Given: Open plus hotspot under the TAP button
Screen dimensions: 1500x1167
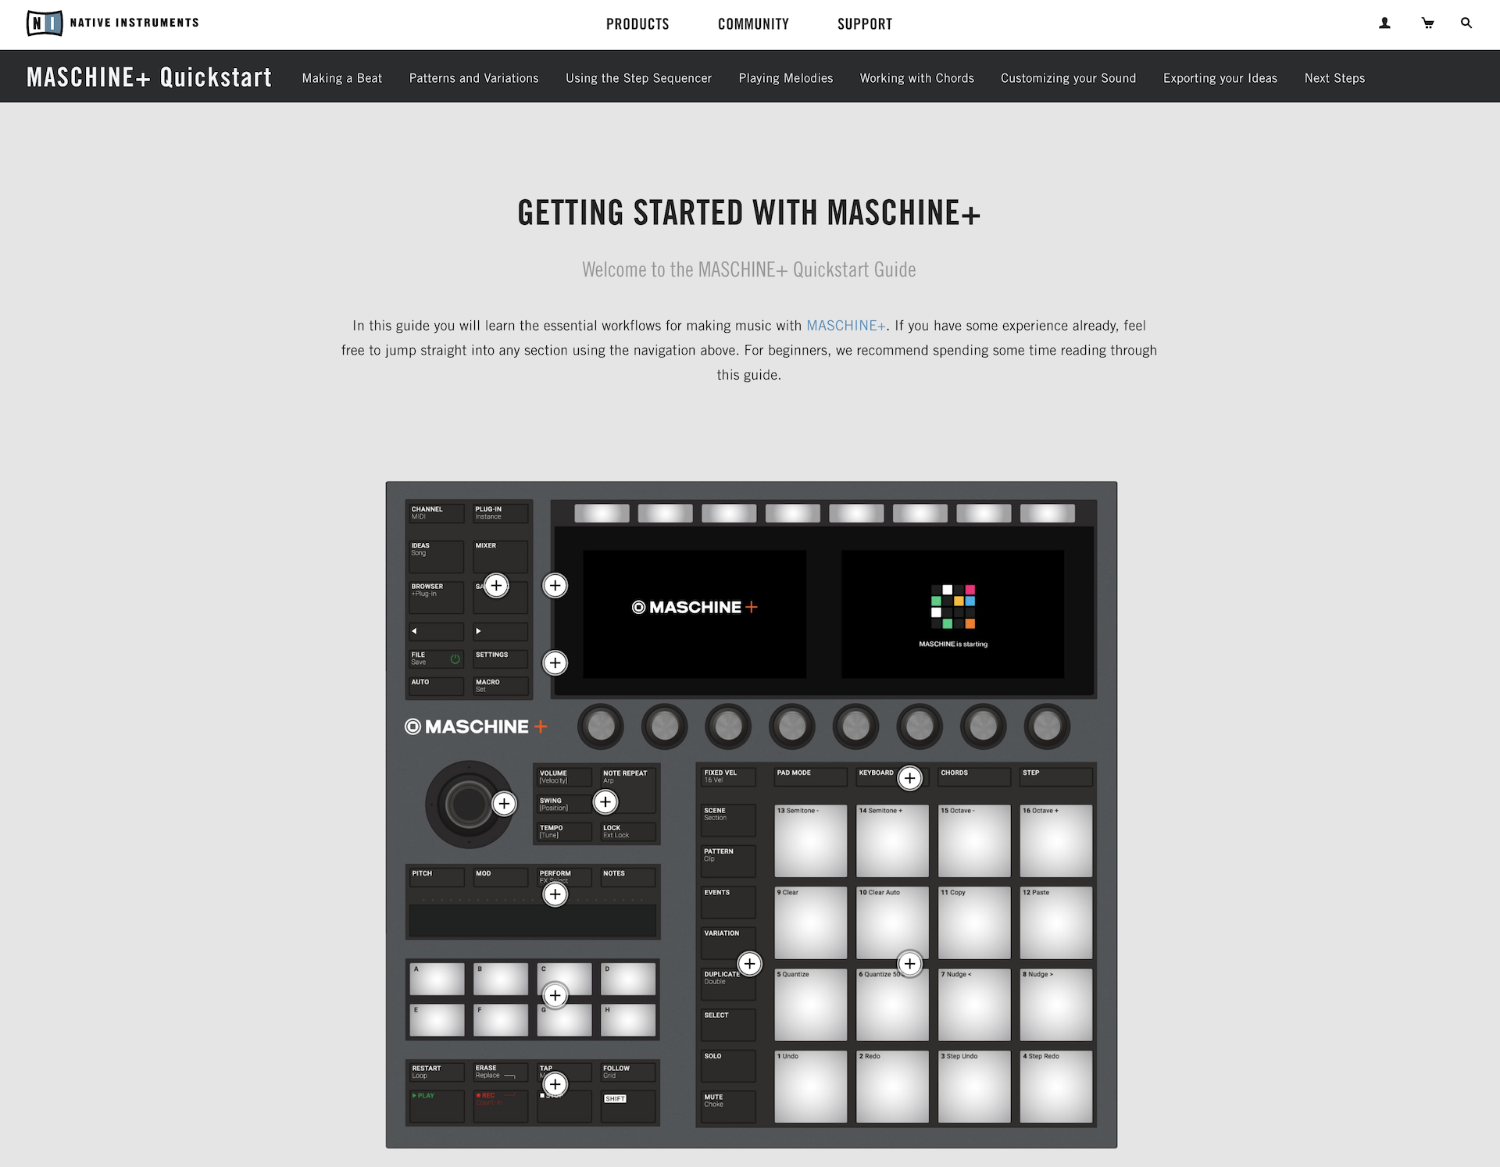Looking at the screenshot, I should pos(555,1084).
